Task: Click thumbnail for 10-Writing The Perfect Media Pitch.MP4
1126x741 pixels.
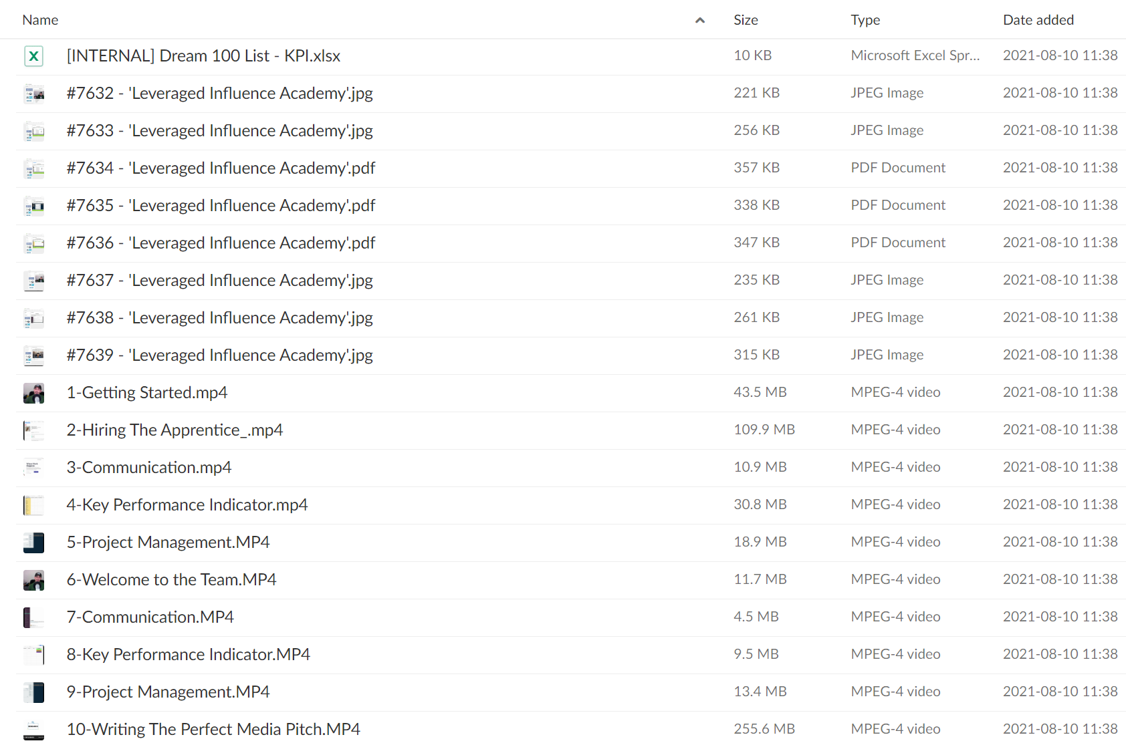Action: pyautogui.click(x=33, y=730)
